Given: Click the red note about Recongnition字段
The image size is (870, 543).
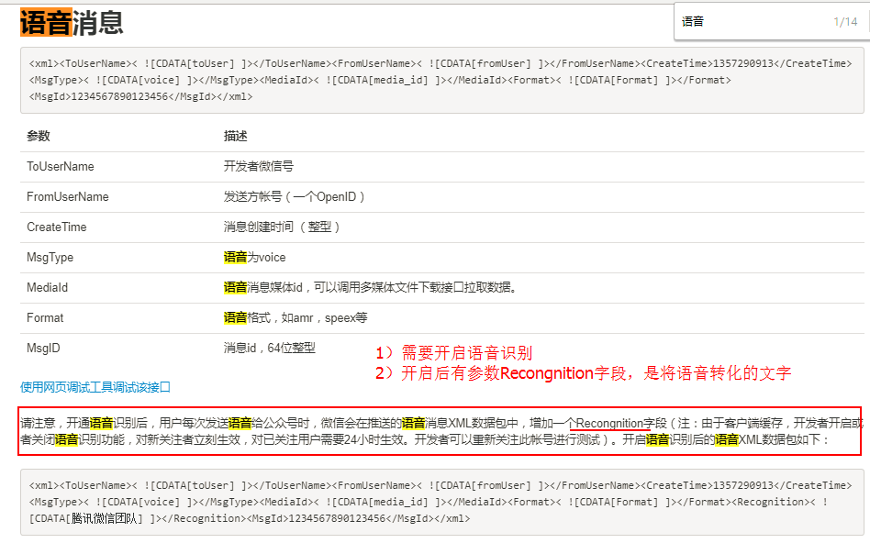Looking at the screenshot, I should point(583,373).
